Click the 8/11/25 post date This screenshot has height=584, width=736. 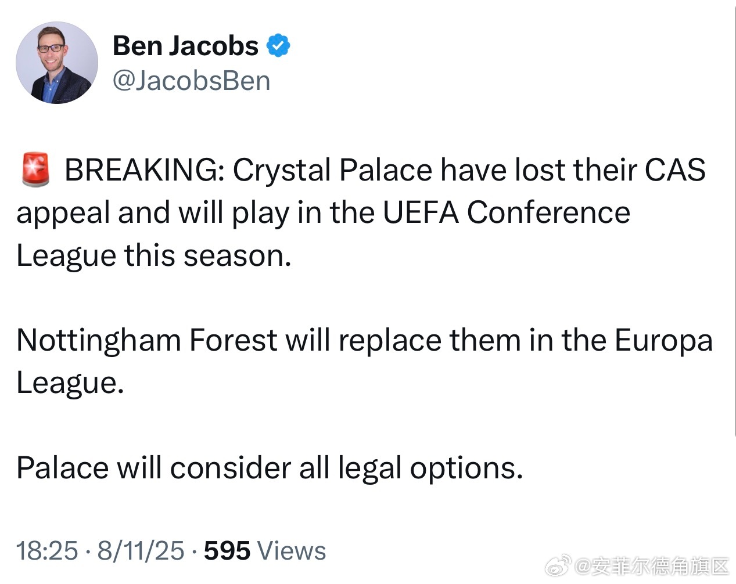coord(141,550)
